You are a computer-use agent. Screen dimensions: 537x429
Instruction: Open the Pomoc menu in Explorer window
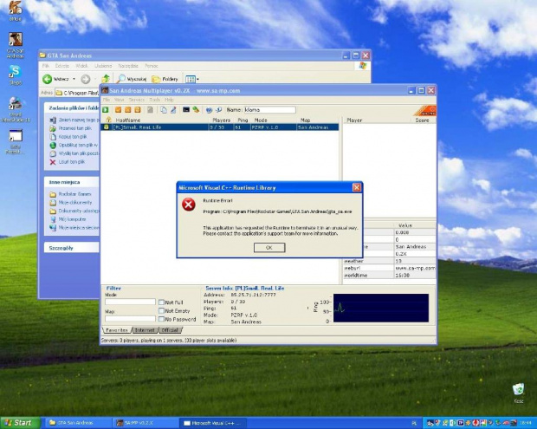[152, 66]
